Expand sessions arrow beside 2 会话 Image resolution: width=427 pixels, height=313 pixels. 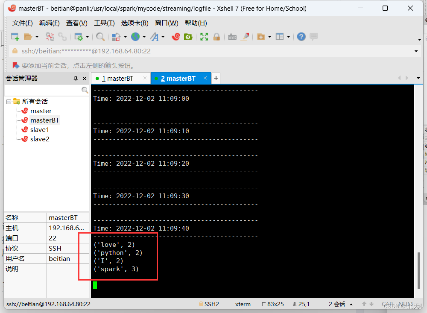click(x=351, y=304)
